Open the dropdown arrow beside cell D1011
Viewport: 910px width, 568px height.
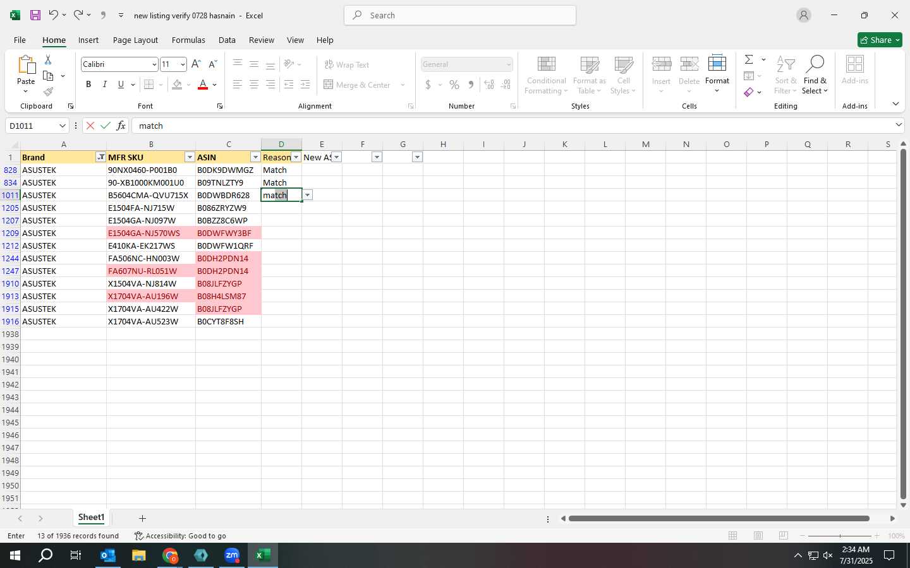[x=307, y=195]
